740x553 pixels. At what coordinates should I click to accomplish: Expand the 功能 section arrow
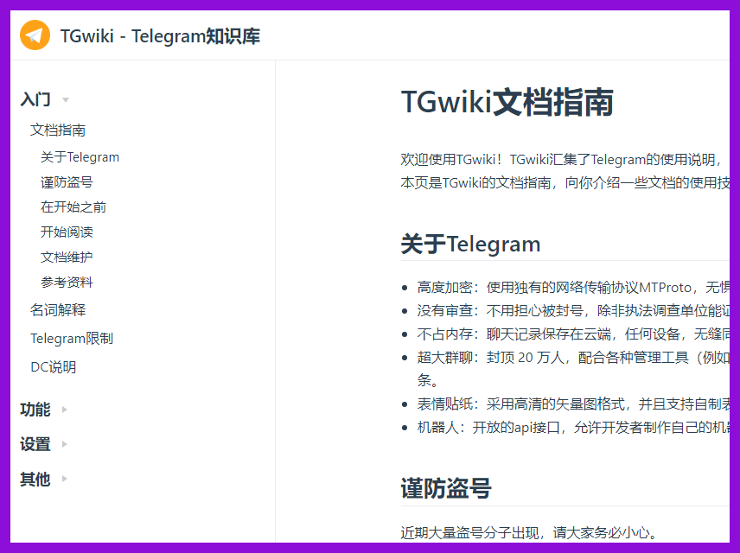click(x=65, y=410)
